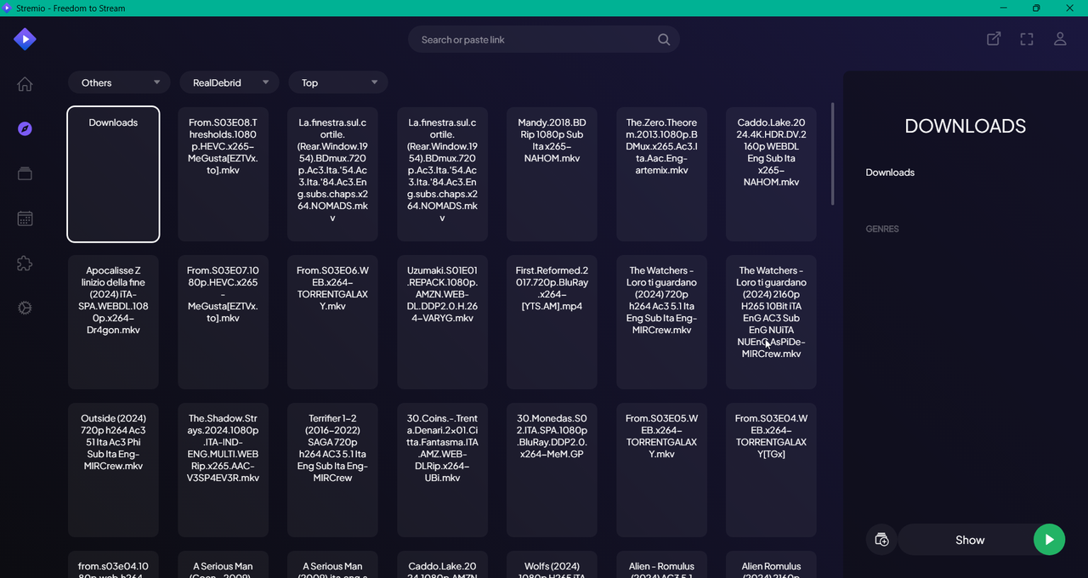The height and width of the screenshot is (578, 1088).
Task: Open the Others type dropdown
Action: coord(118,82)
